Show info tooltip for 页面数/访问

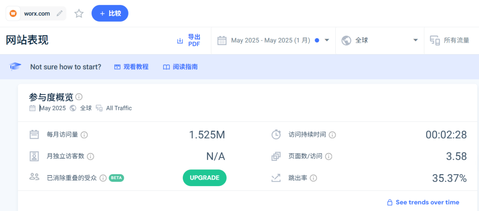(x=329, y=156)
